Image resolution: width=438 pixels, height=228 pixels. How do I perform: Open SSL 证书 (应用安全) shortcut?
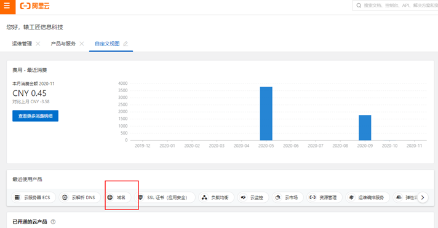[x=165, y=197]
